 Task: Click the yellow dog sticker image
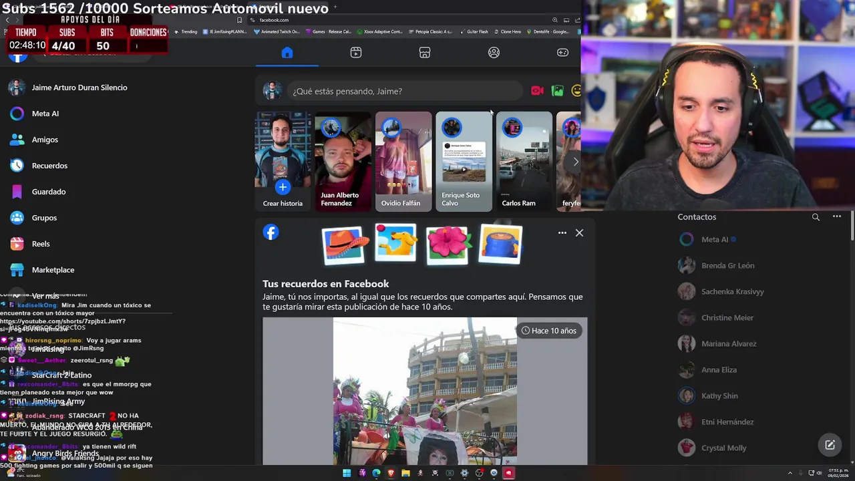(396, 243)
